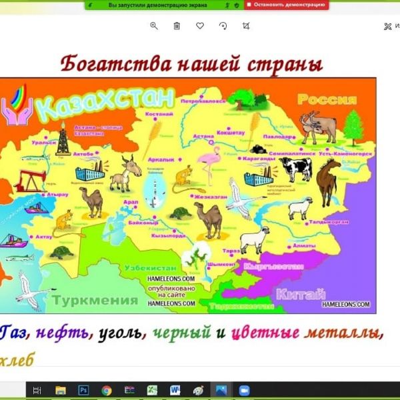Open the crop tool
Image resolution: width=400 pixels, height=400 pixels.
(246, 26)
